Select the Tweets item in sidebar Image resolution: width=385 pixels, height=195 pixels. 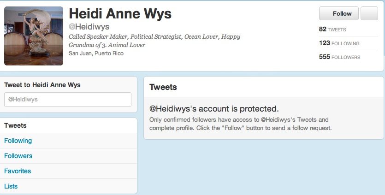point(68,125)
